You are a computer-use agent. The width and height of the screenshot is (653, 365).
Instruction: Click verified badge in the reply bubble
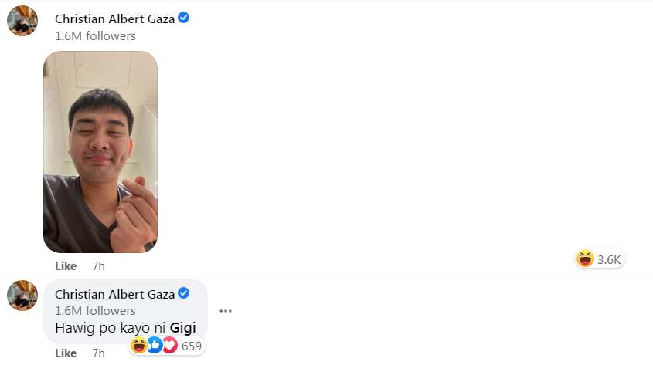[x=184, y=293]
